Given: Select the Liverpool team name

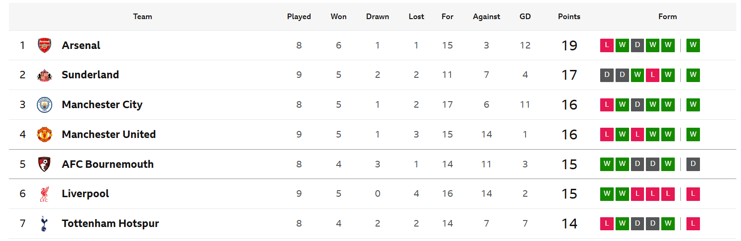Looking at the screenshot, I should pos(85,194).
